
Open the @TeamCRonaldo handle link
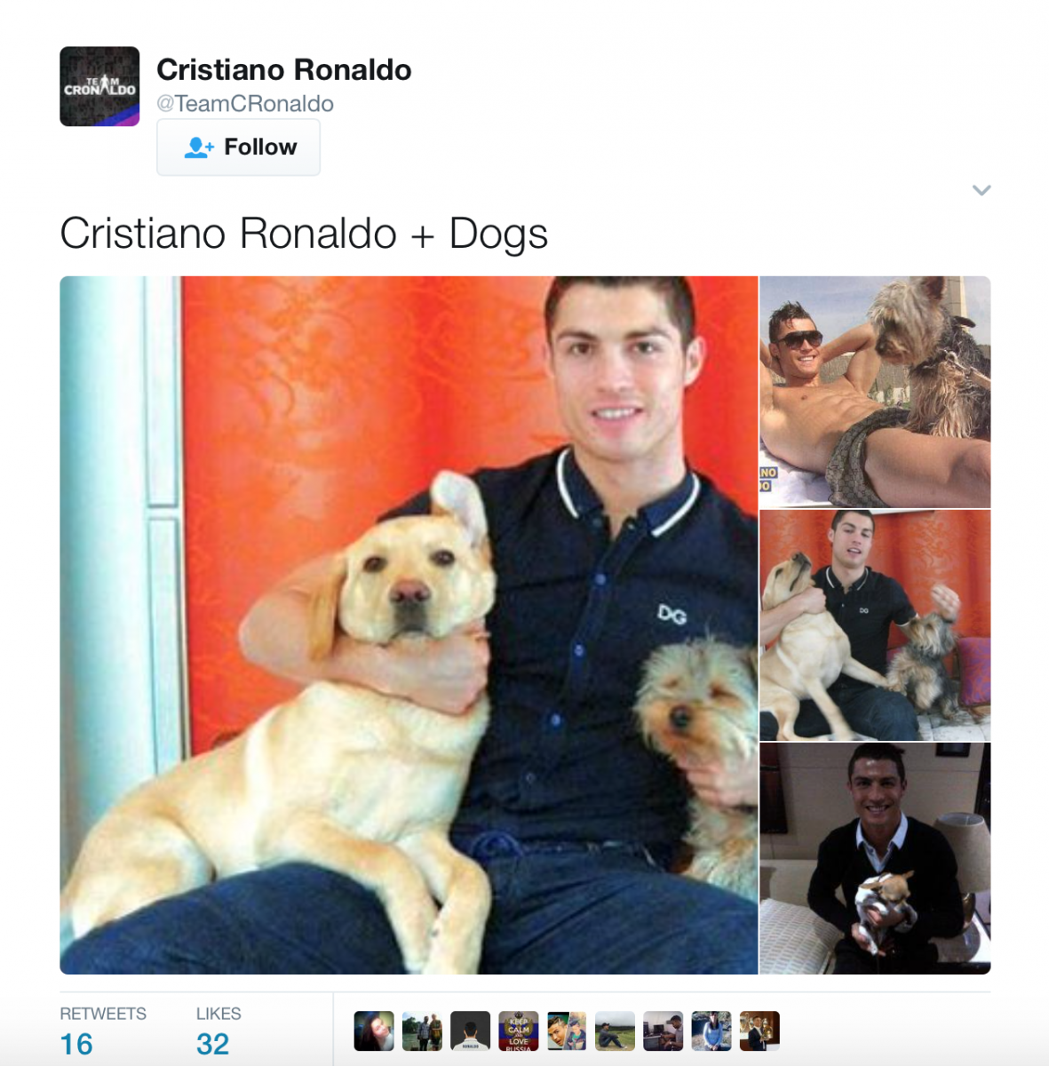click(x=245, y=104)
